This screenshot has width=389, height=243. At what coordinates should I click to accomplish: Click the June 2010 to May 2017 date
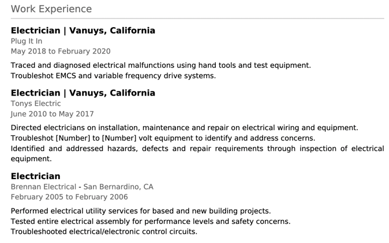point(53,114)
